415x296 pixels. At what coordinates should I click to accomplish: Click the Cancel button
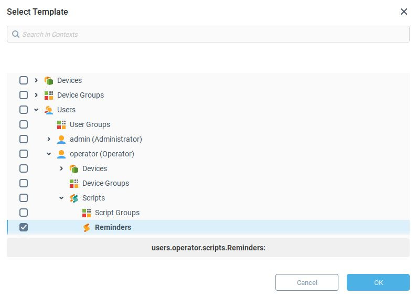pos(307,282)
